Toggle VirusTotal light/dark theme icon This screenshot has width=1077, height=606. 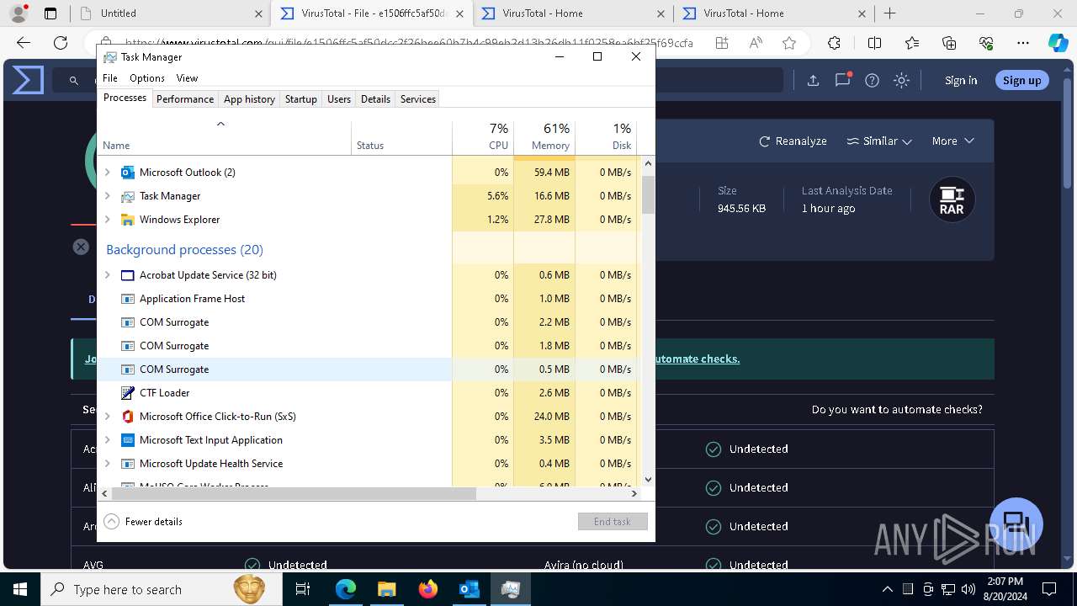901,81
